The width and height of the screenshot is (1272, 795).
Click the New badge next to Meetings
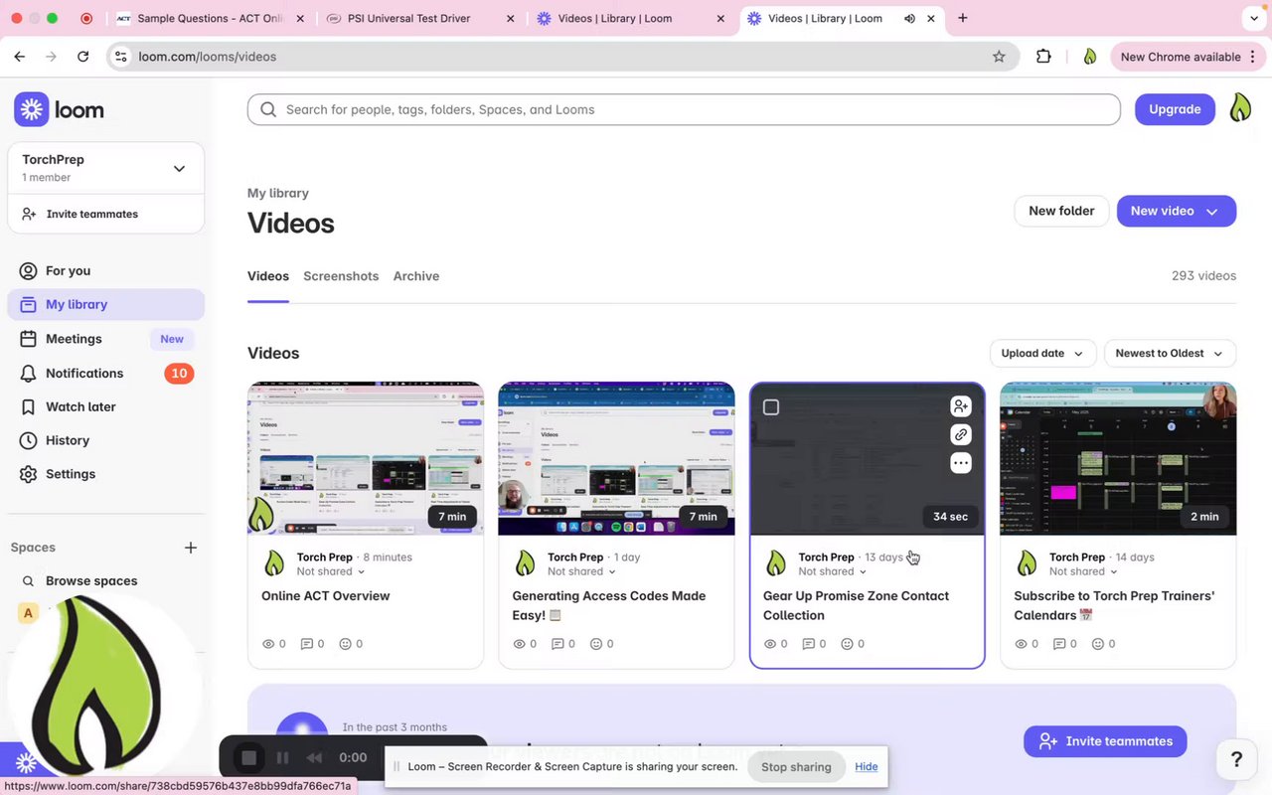[x=172, y=339]
